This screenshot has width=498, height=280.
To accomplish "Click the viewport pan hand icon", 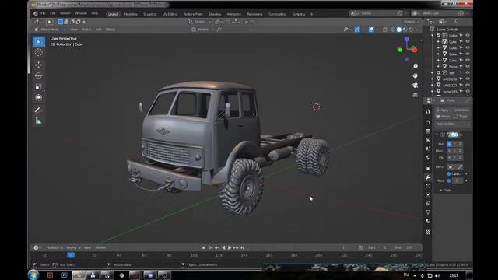I will point(415,75).
